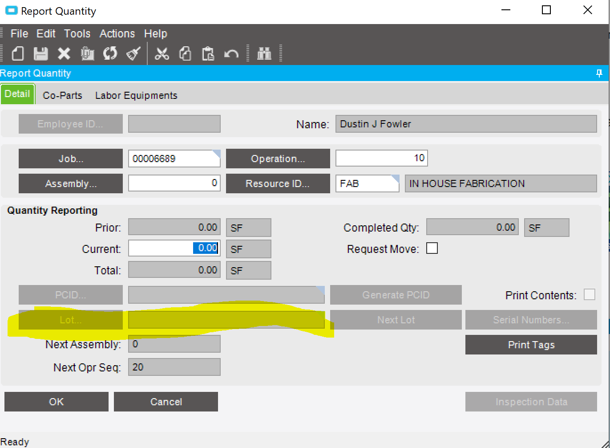Click the New document toolbar icon
This screenshot has width=610, height=448.
[x=18, y=53]
